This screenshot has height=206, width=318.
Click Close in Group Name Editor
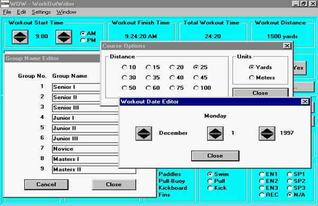(x=114, y=184)
